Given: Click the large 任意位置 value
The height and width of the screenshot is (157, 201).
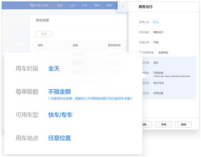Looking at the screenshot, I should 59,138.
